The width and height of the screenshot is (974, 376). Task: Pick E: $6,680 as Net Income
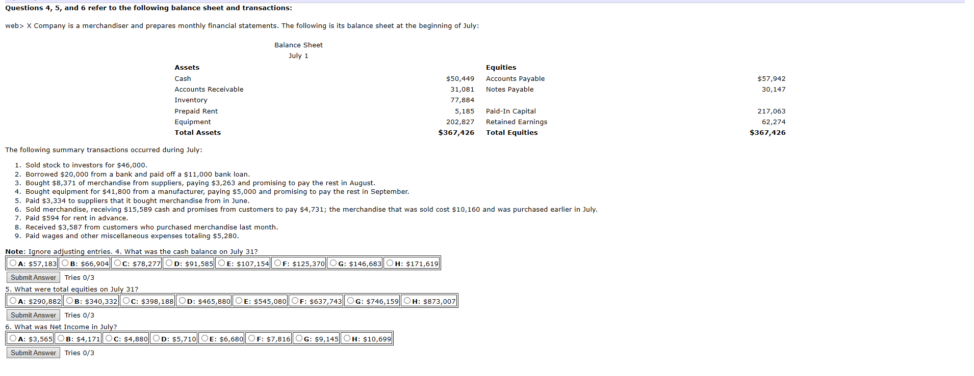pos(204,338)
